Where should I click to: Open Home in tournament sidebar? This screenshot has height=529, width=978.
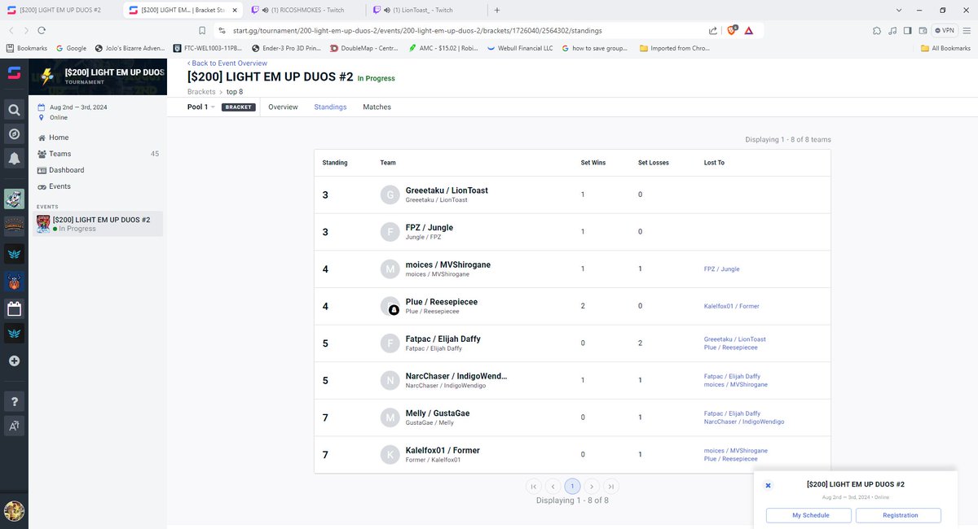click(59, 138)
